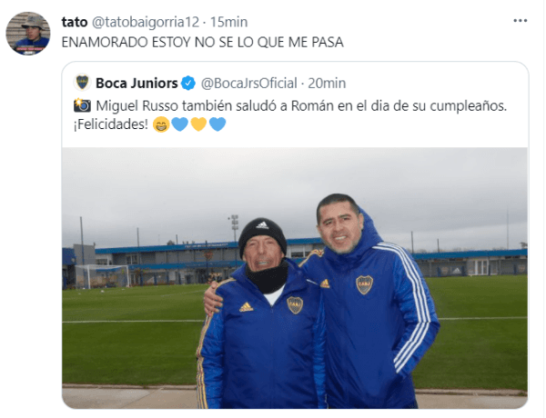Image resolution: width=546 pixels, height=418 pixels.
Task: Click the 15min timestamp
Action: (228, 22)
